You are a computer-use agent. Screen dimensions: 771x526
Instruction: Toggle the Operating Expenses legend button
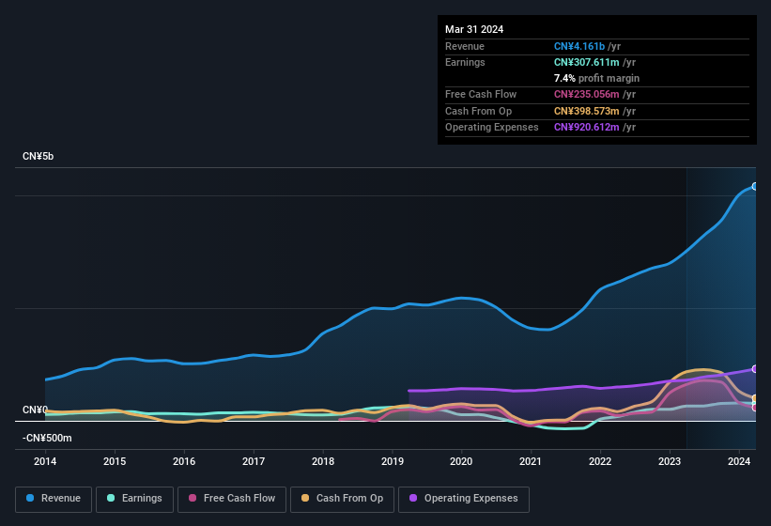pos(464,499)
